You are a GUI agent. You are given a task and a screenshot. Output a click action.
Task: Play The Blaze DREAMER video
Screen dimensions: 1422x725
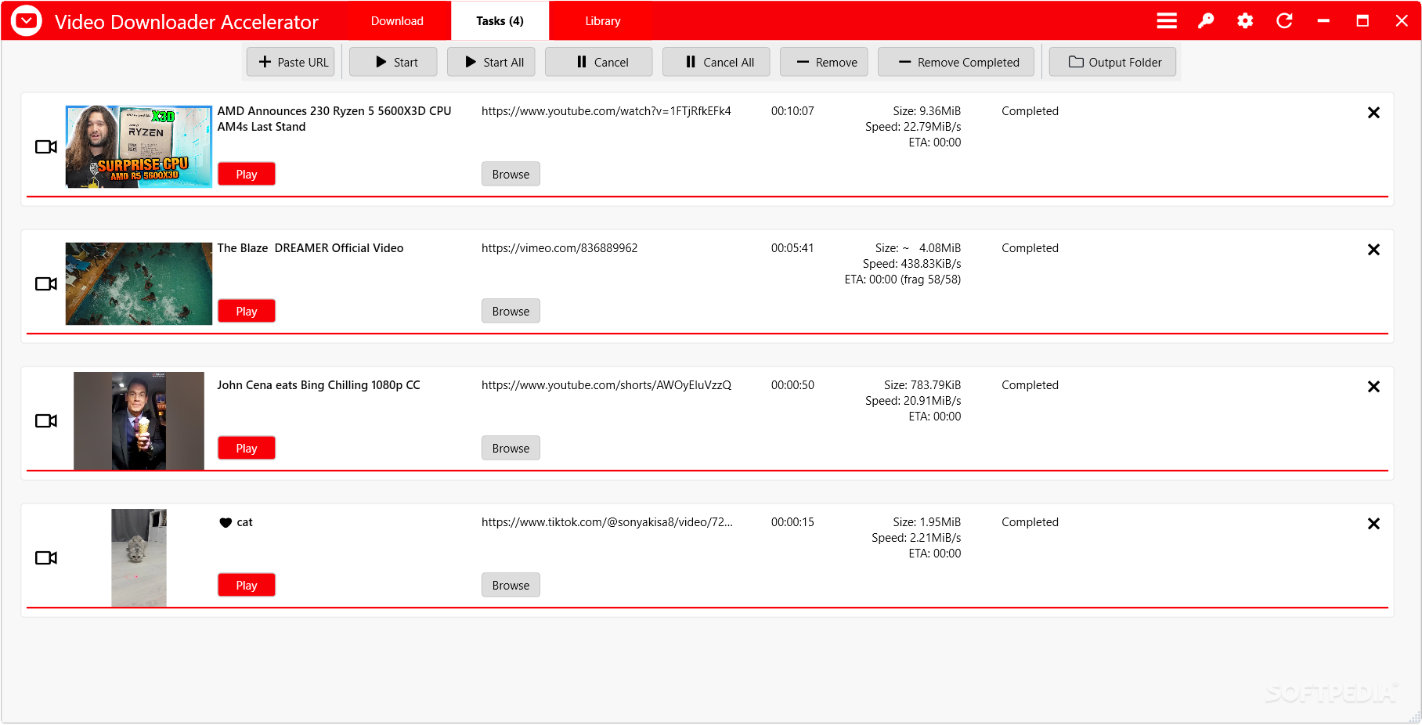tap(247, 311)
